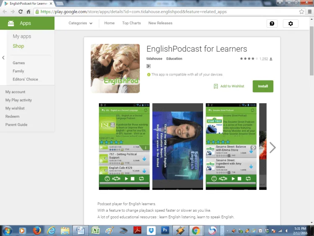Click the address bar URL
This screenshot has width=314, height=236.
pyautogui.click(x=134, y=12)
